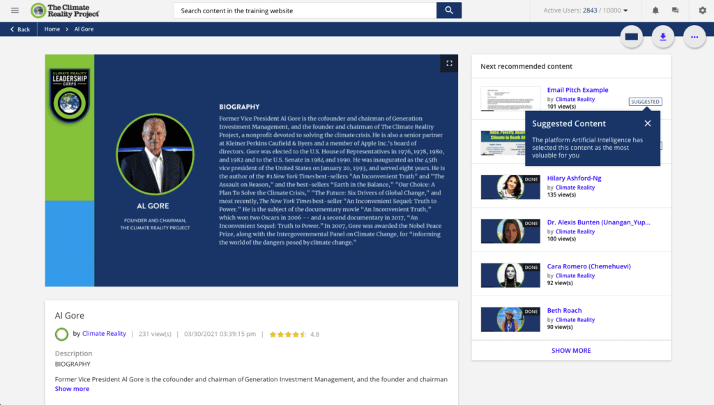Expand list with SHOW MORE
Image resolution: width=714 pixels, height=405 pixels.
(x=571, y=351)
